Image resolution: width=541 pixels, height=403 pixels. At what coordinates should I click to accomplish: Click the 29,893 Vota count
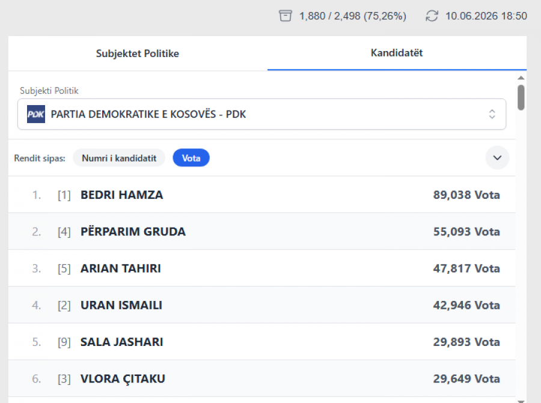[466, 342]
